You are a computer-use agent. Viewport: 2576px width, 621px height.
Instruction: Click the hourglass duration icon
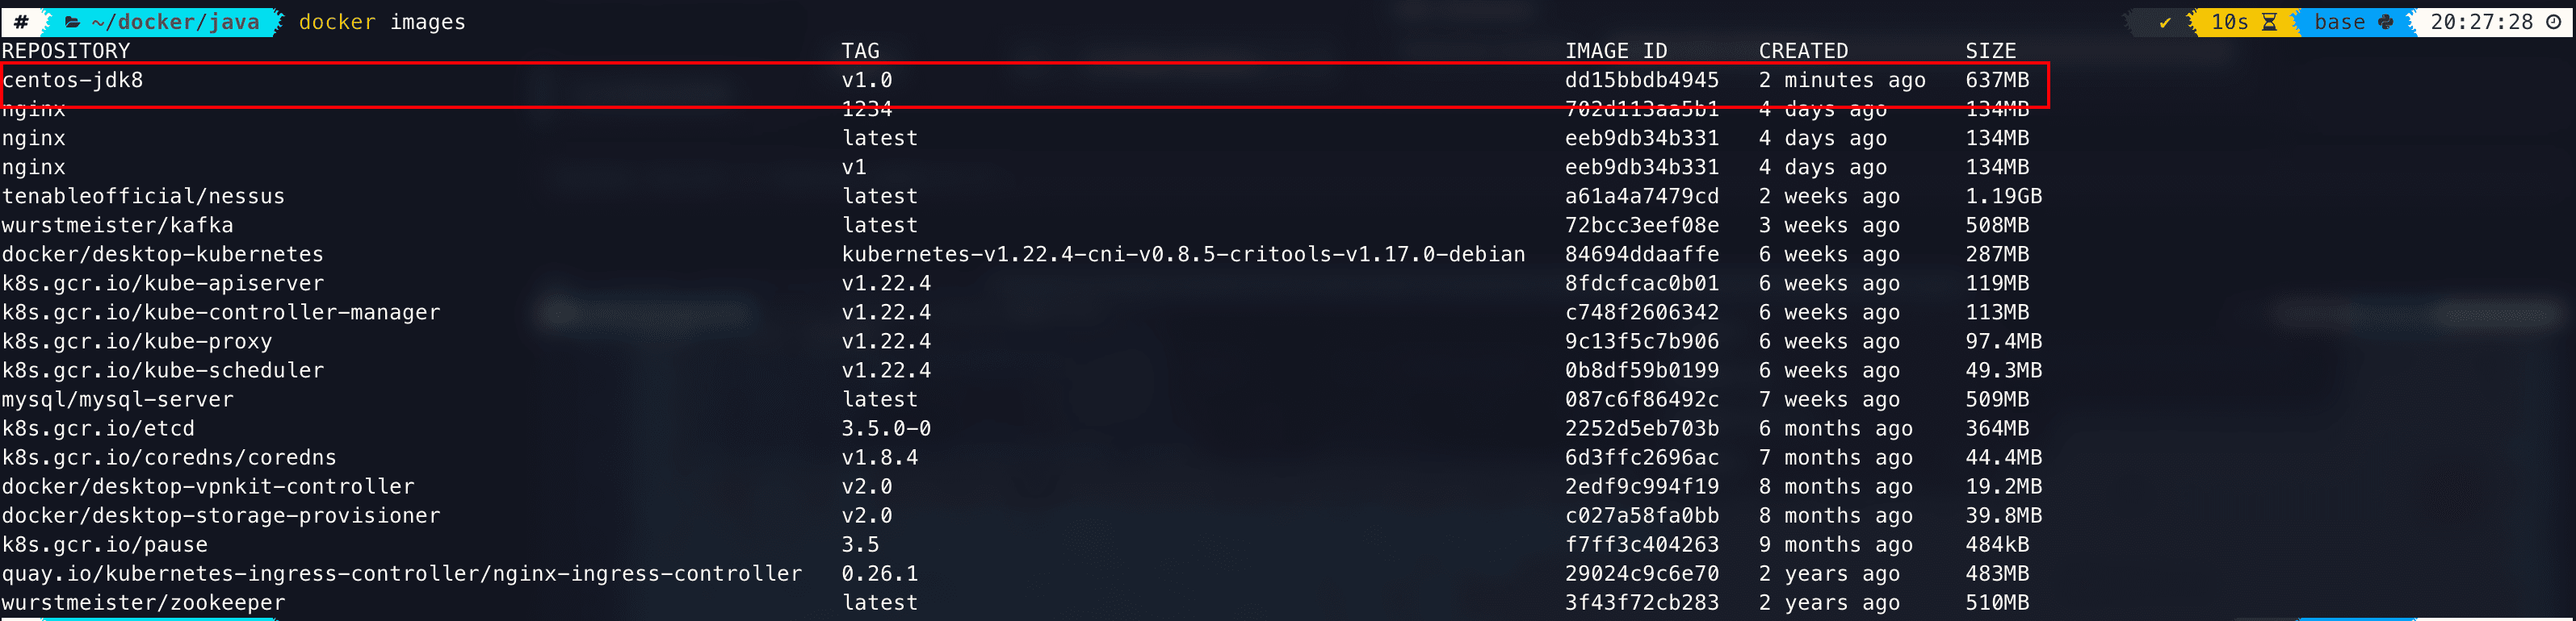(x=2269, y=22)
